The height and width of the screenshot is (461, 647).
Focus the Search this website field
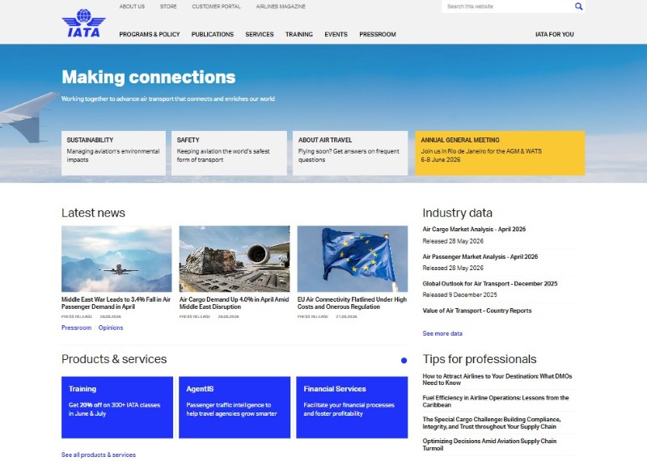(x=507, y=6)
